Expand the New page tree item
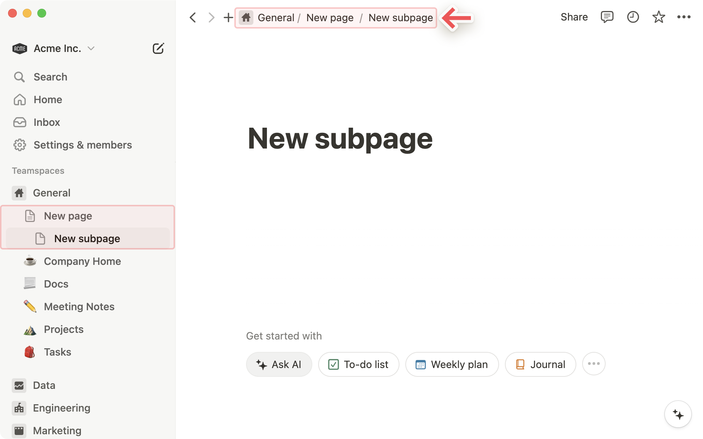Viewport: 703px width, 439px height. click(13, 215)
